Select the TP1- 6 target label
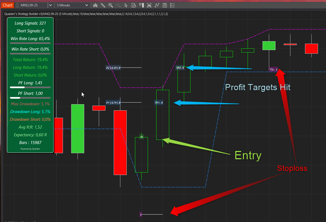Image resolution: width=326 pixels, height=222 pixels. [x=159, y=103]
